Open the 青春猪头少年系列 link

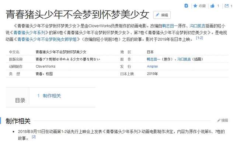29,33
